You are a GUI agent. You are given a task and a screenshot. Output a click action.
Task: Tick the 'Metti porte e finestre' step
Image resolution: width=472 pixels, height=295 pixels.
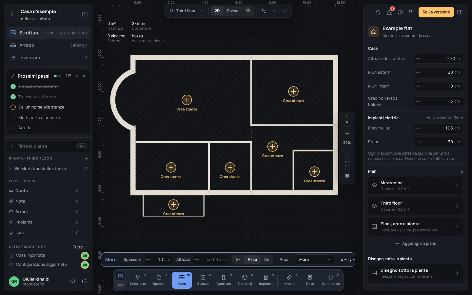13,118
